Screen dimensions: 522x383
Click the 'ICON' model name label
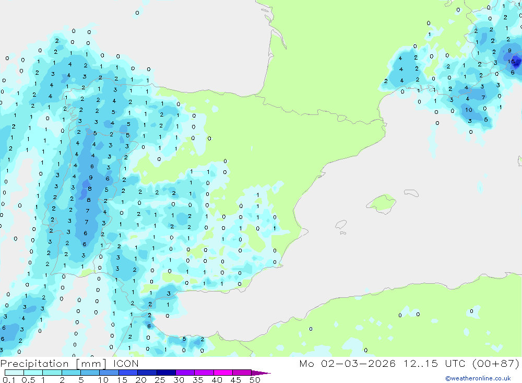coord(126,363)
